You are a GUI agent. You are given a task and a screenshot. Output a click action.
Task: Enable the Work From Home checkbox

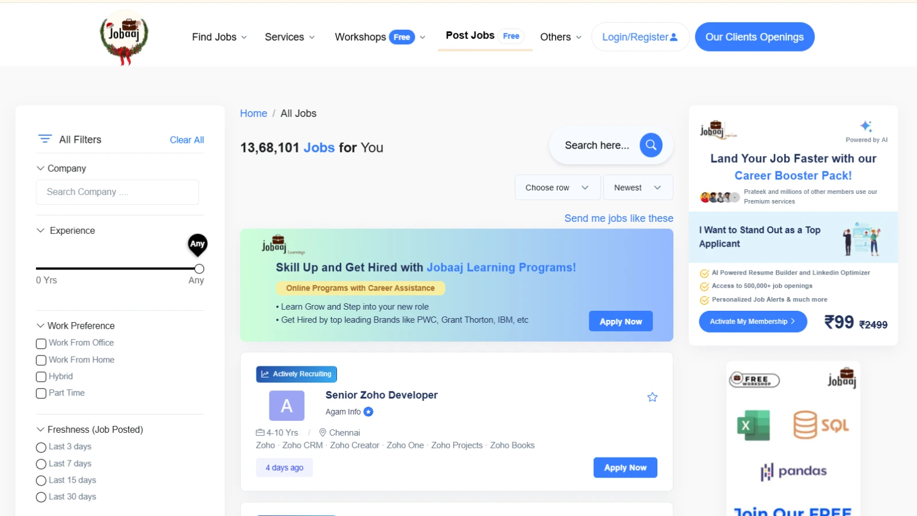[x=41, y=360]
